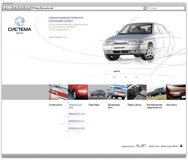Go back with the browser back arrow

point(5,8)
